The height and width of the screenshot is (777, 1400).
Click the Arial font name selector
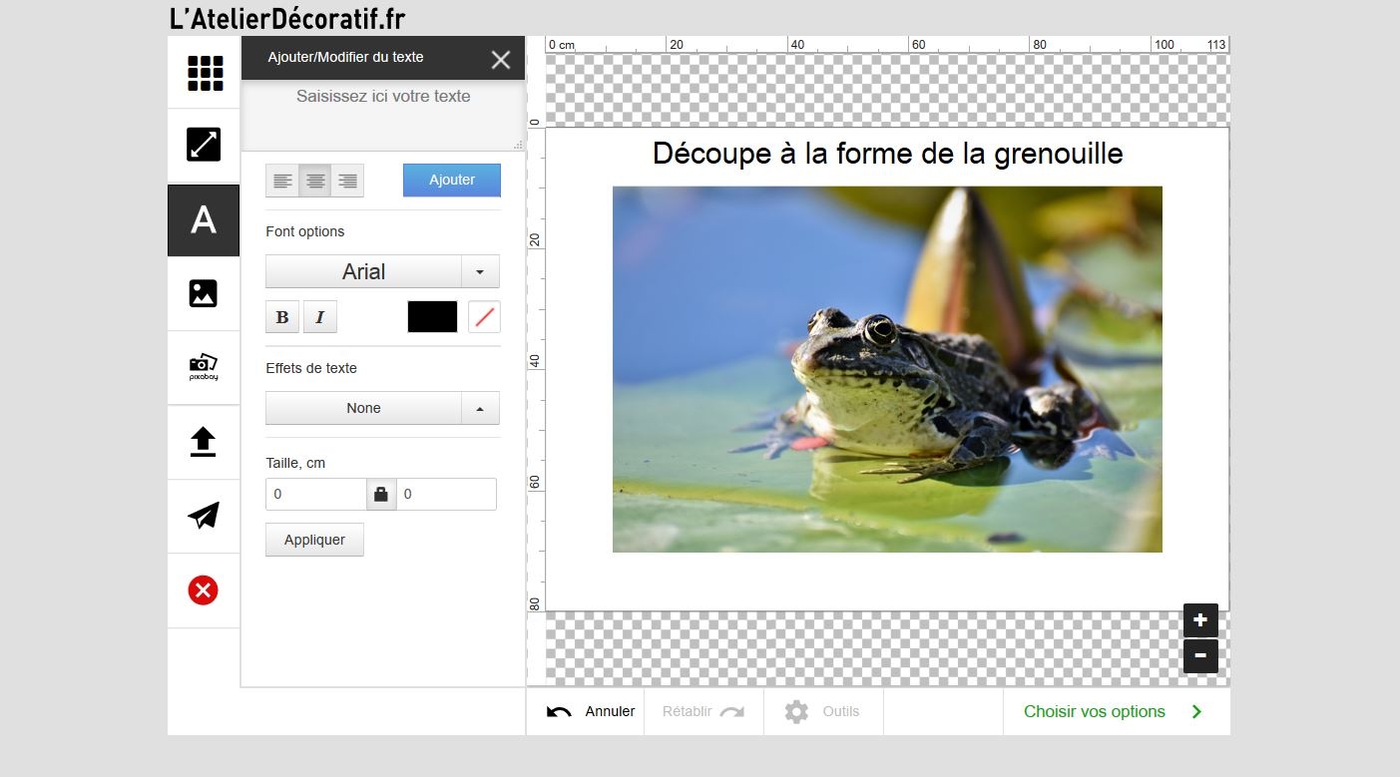click(x=363, y=272)
